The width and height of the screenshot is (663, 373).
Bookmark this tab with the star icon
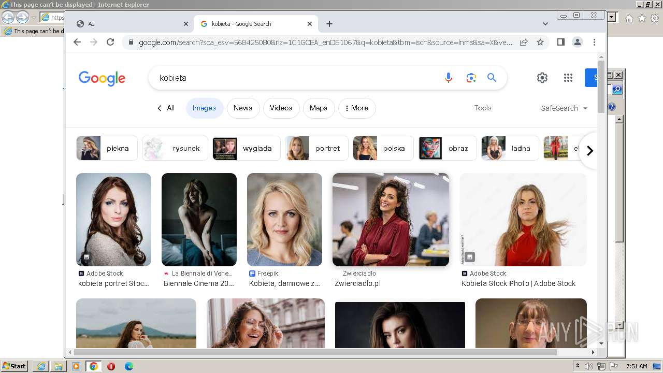click(540, 42)
